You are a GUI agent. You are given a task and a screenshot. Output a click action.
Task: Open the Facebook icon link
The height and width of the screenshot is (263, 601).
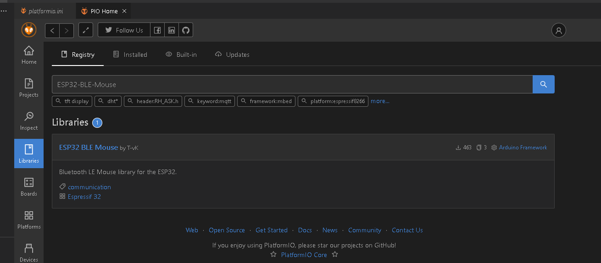[x=157, y=30]
